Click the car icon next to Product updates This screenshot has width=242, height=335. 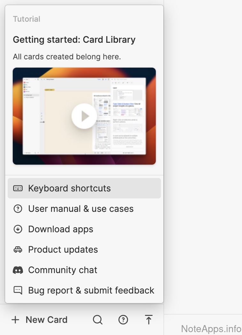(x=18, y=249)
